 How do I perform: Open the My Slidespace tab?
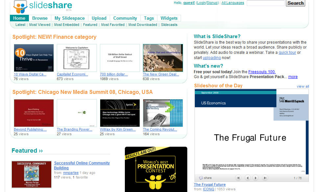point(69,18)
